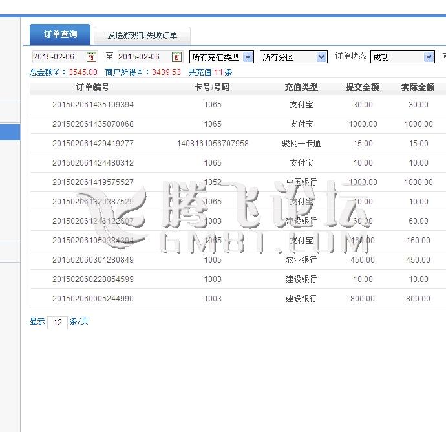Expand the 所有充值类型 dropdown

point(222,57)
